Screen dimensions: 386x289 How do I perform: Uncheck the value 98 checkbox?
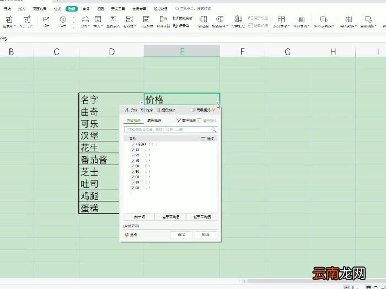point(133,188)
